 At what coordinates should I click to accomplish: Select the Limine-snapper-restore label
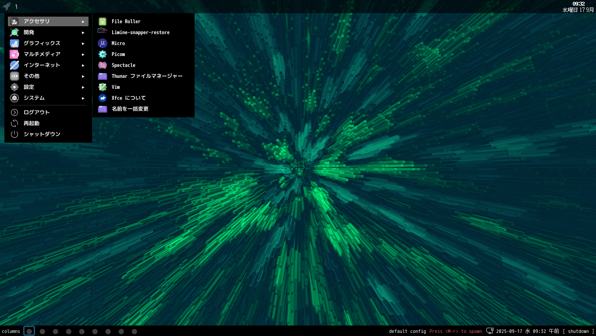click(140, 32)
